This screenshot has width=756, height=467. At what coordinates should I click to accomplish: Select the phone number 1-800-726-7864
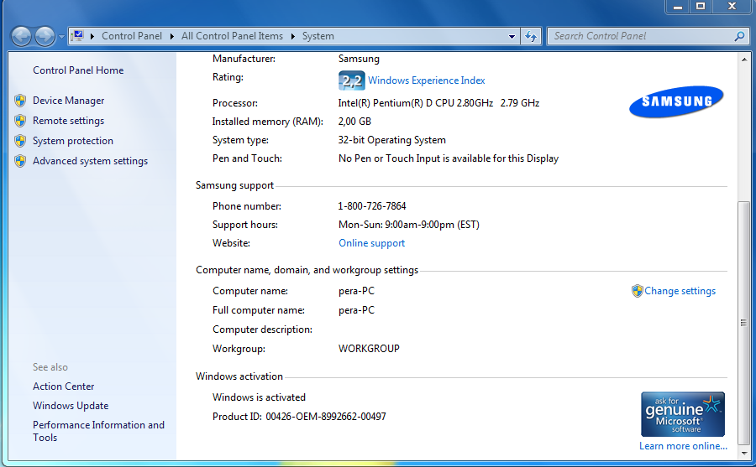pos(372,206)
